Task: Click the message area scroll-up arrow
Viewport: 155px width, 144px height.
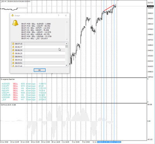Action: [x=67, y=22]
